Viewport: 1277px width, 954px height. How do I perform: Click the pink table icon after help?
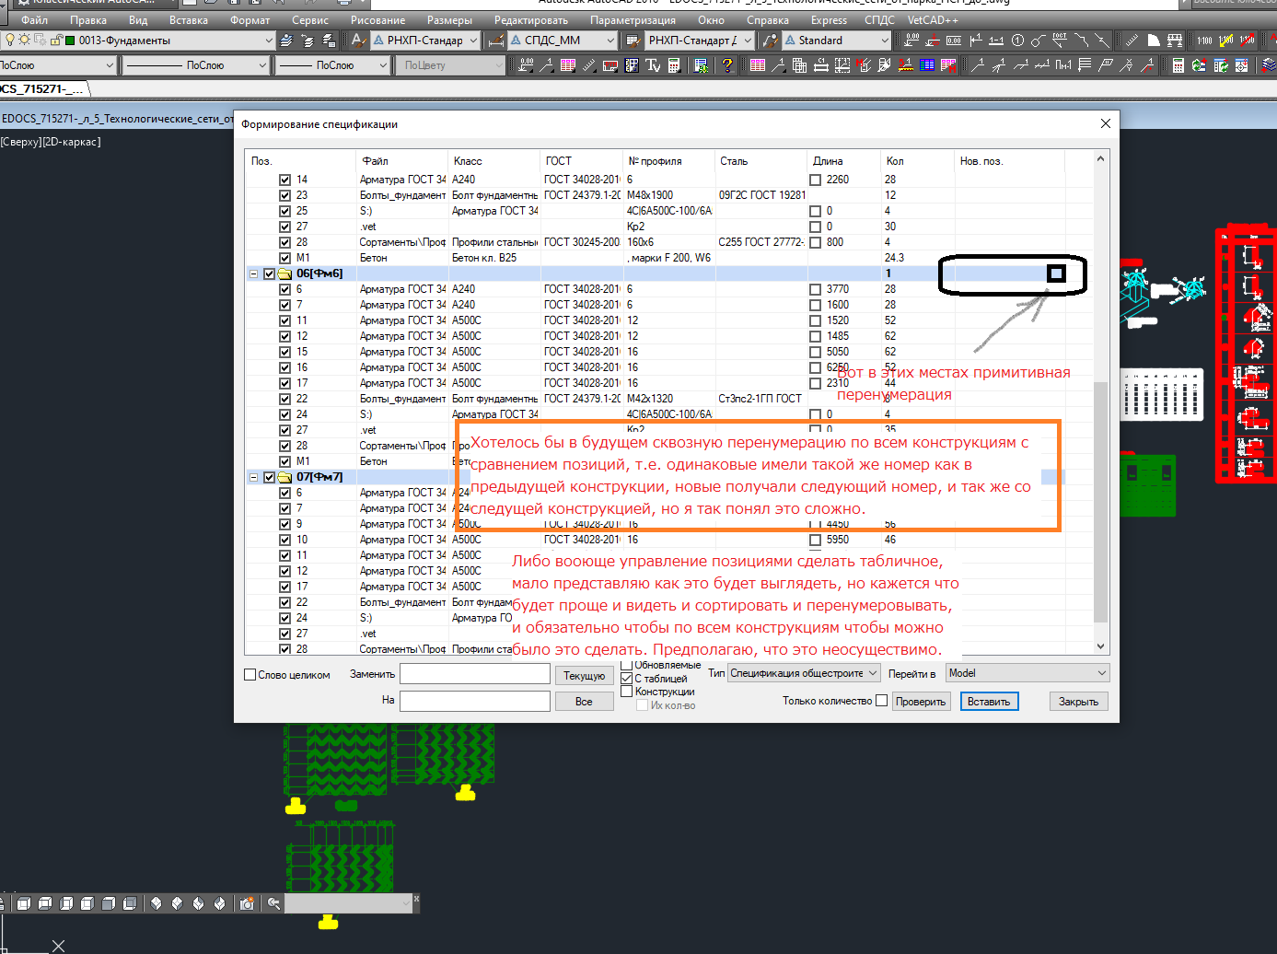[757, 65]
